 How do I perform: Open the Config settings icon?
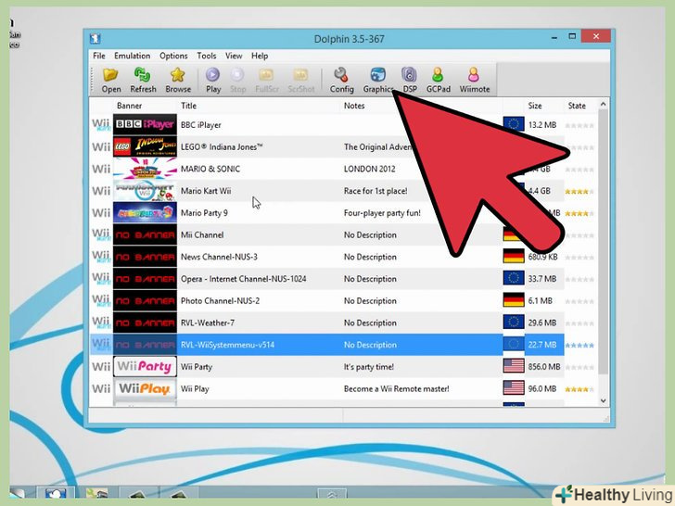pos(341,80)
